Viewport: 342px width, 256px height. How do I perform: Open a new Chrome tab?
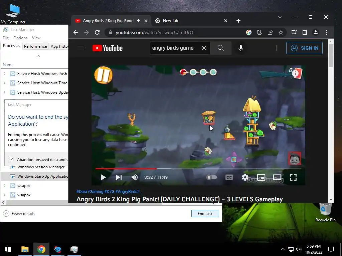(x=238, y=21)
